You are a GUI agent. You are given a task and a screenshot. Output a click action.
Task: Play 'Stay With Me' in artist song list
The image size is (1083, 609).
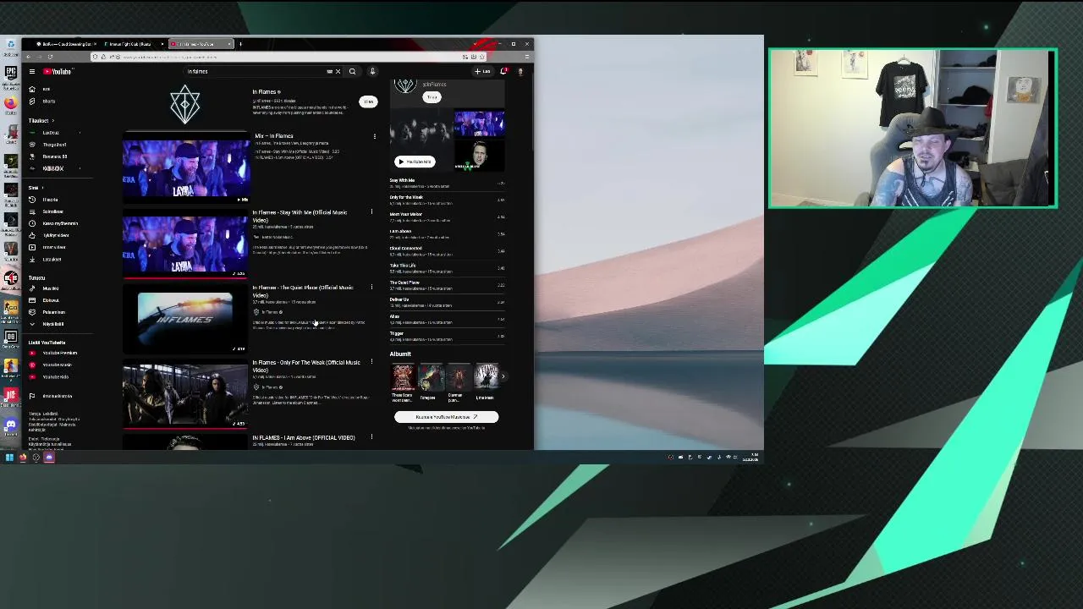pos(447,183)
